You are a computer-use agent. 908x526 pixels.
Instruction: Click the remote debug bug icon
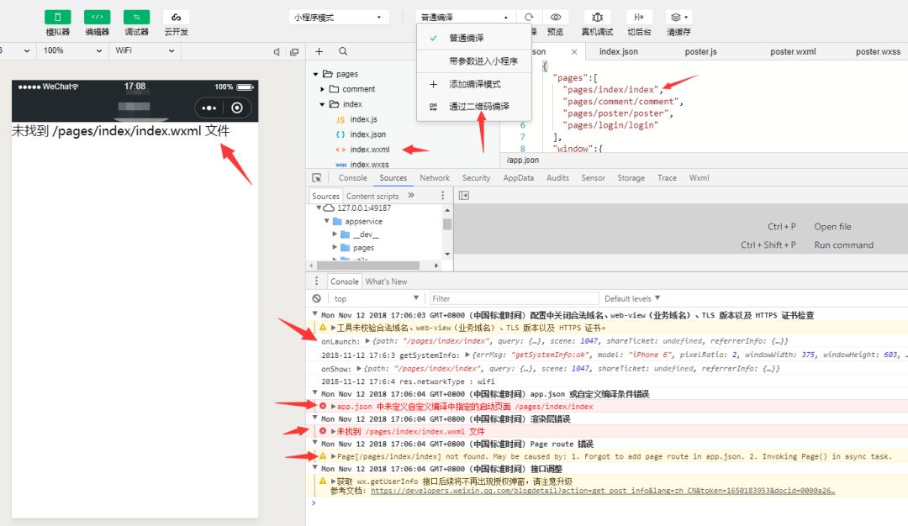pos(598,18)
